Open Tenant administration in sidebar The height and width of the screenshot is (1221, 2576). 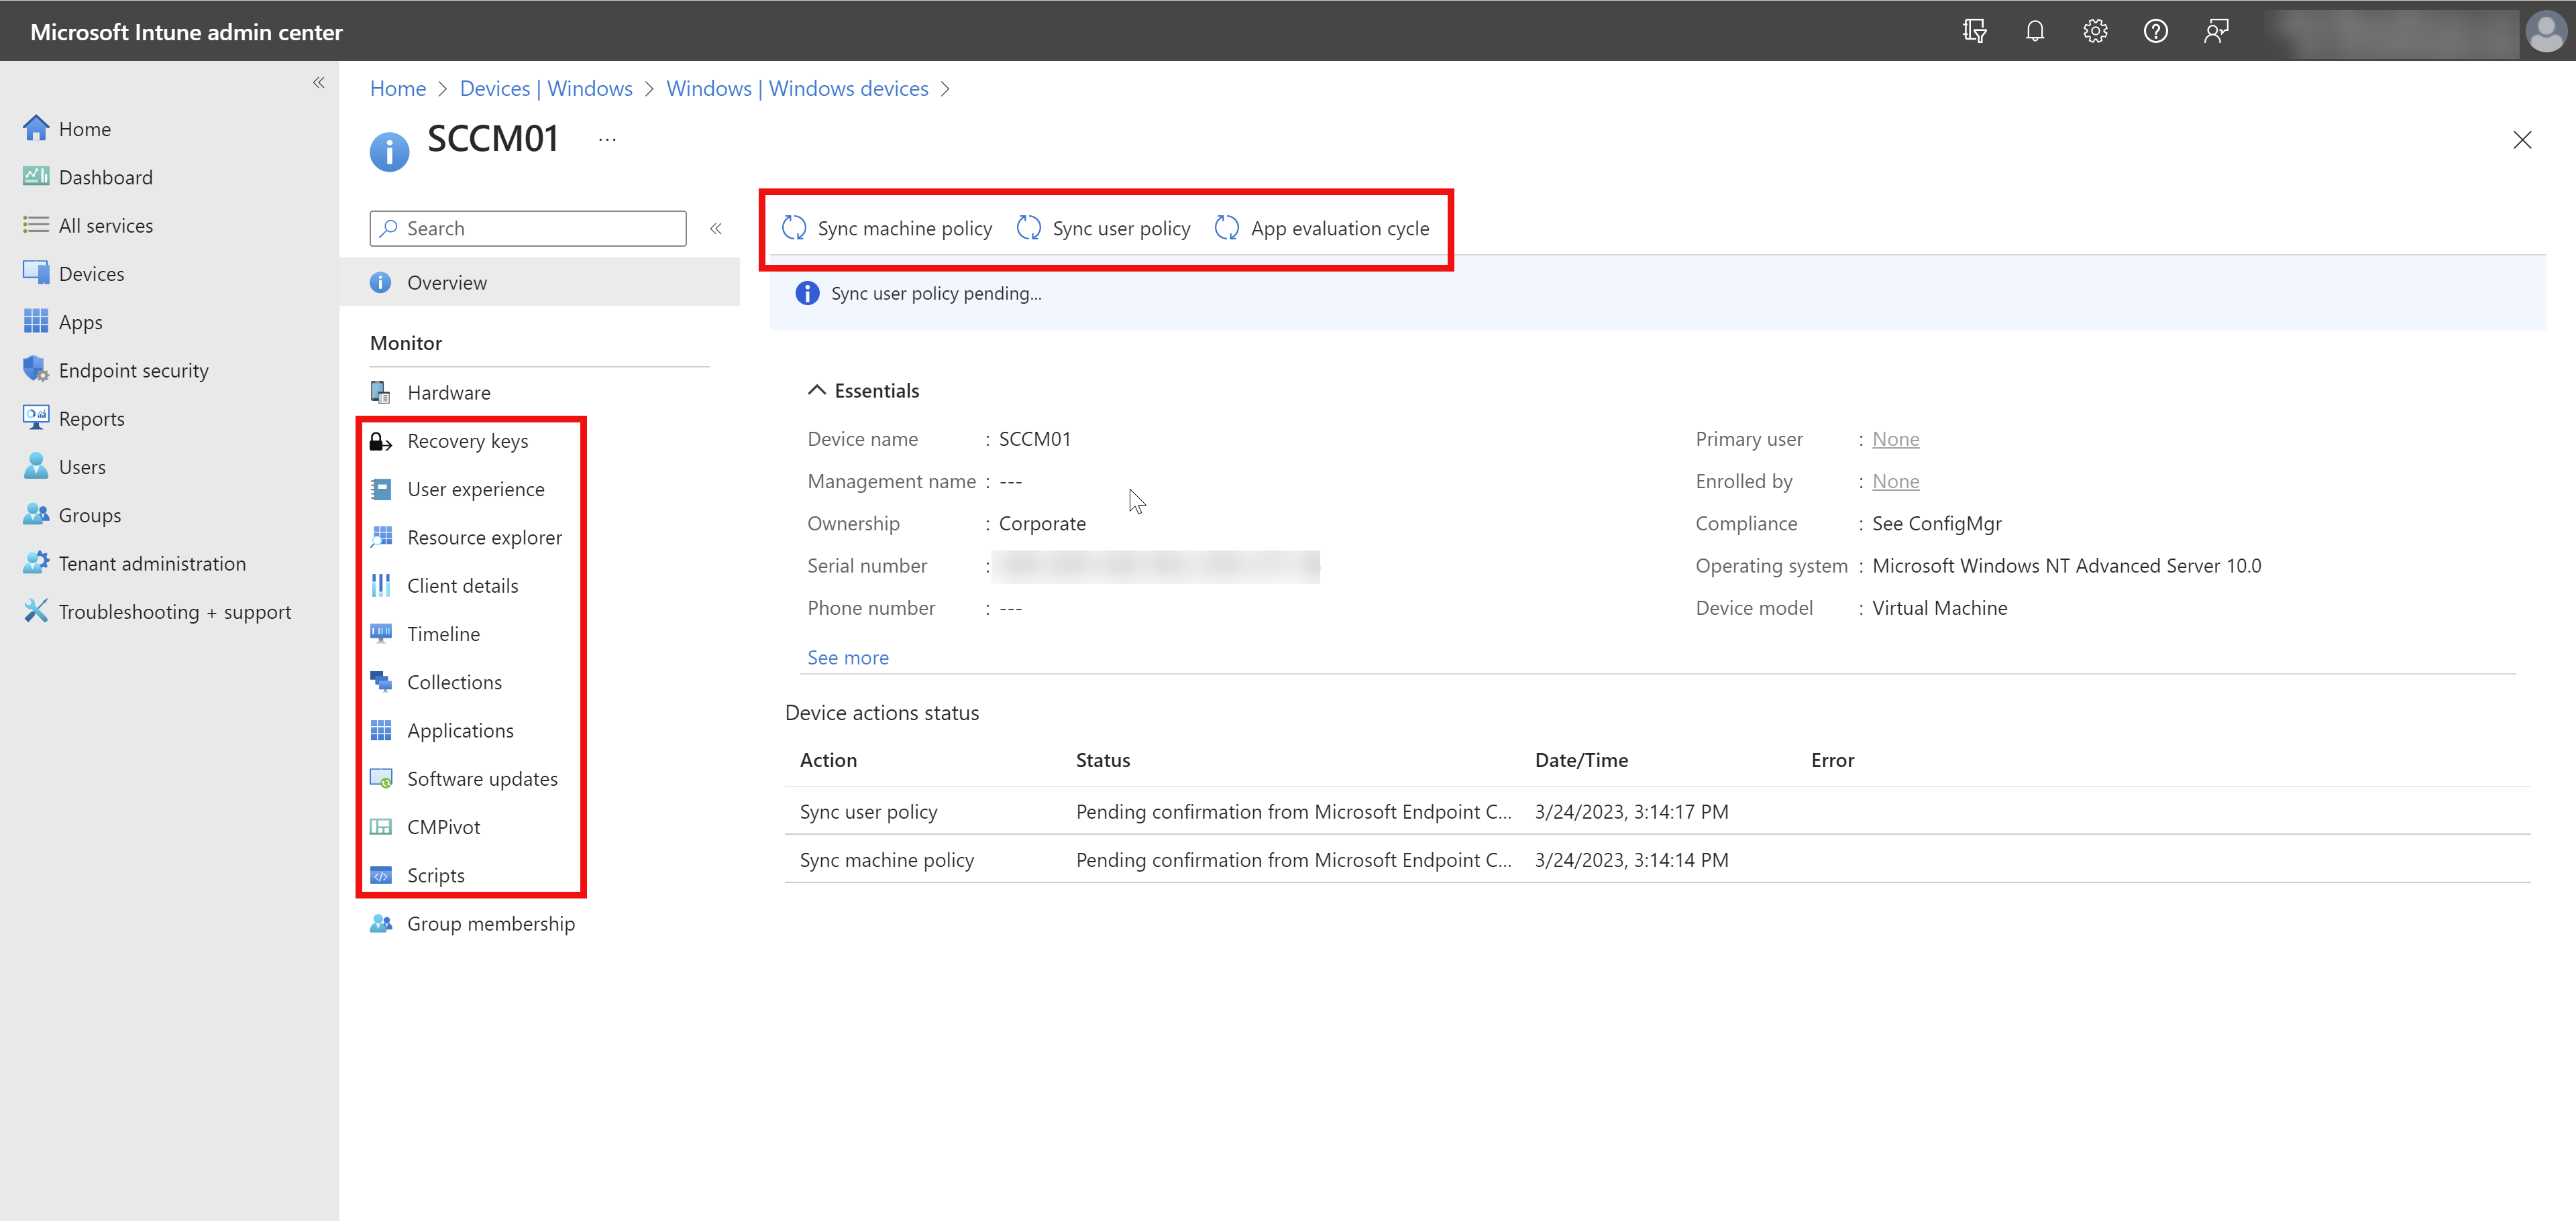click(x=152, y=563)
